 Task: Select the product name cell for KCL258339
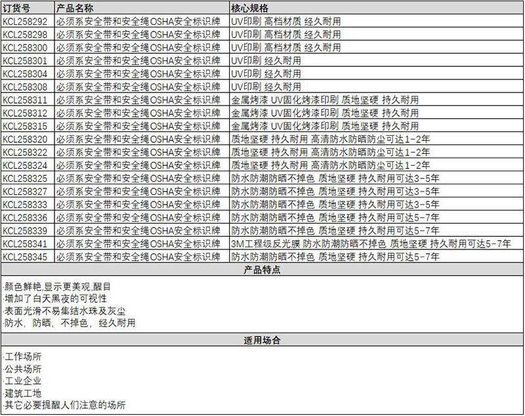(x=138, y=230)
